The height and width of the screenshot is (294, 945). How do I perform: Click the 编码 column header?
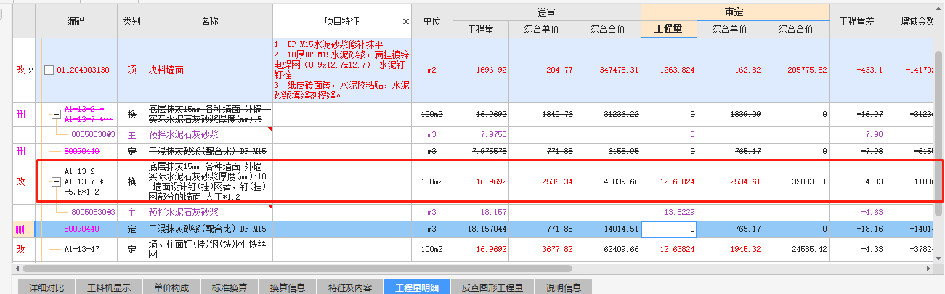tap(76, 21)
